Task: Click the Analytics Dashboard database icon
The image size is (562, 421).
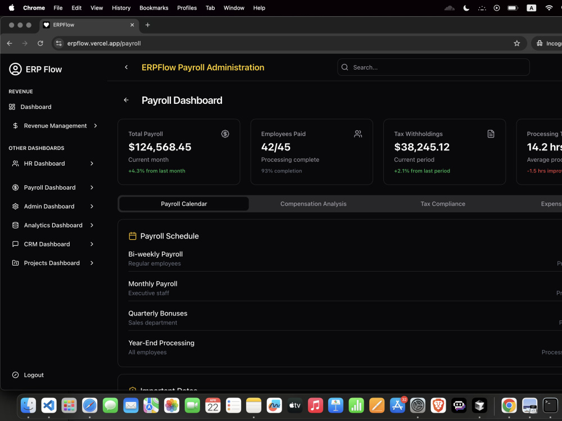Action: pyautogui.click(x=15, y=225)
